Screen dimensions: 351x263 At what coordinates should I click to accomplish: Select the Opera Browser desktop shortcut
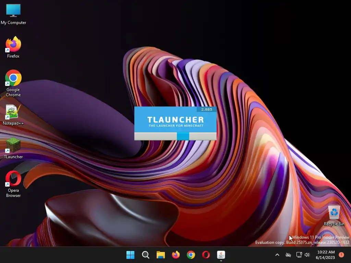(x=13, y=184)
